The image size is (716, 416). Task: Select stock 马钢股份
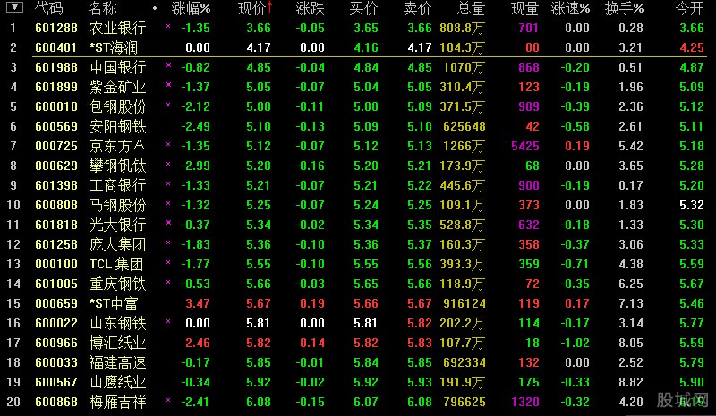click(x=117, y=205)
